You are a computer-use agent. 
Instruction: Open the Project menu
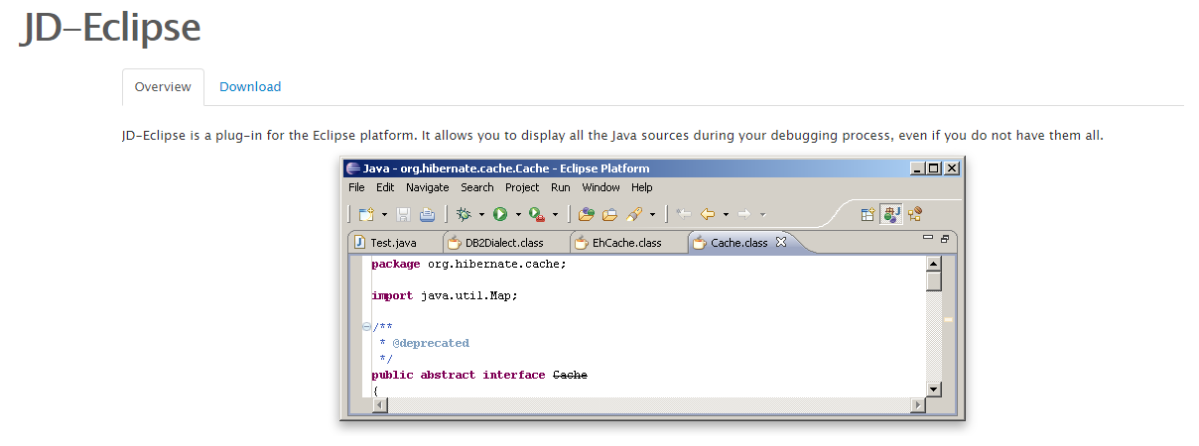(x=522, y=187)
